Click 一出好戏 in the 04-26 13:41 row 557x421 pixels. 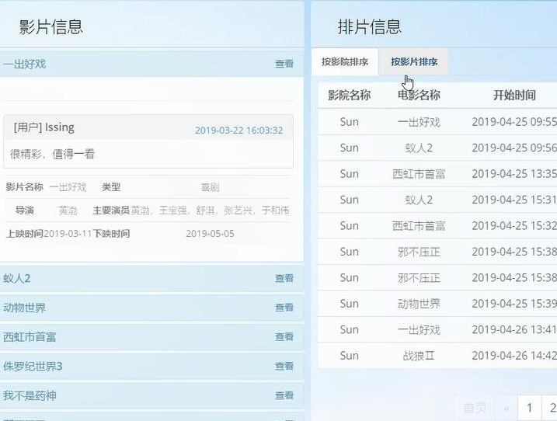419,329
